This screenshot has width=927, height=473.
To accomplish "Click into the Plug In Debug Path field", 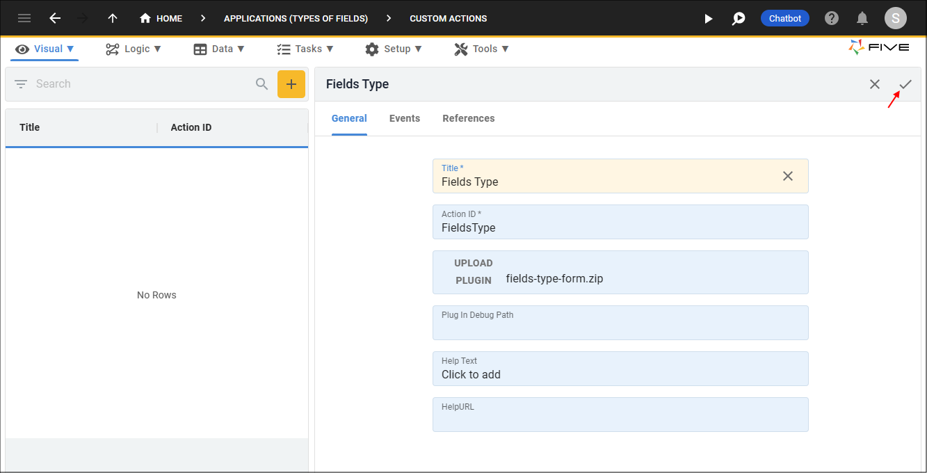I will pyautogui.click(x=620, y=328).
